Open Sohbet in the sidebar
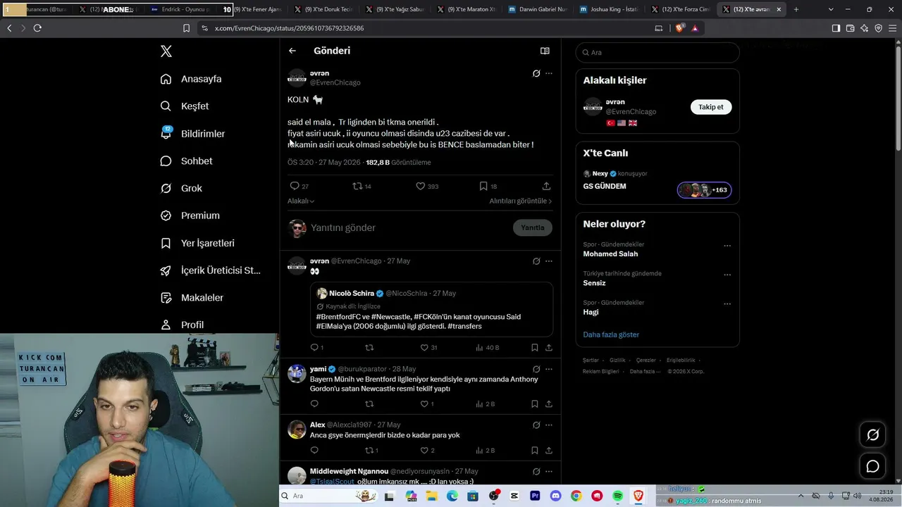This screenshot has height=507, width=902. [186, 161]
